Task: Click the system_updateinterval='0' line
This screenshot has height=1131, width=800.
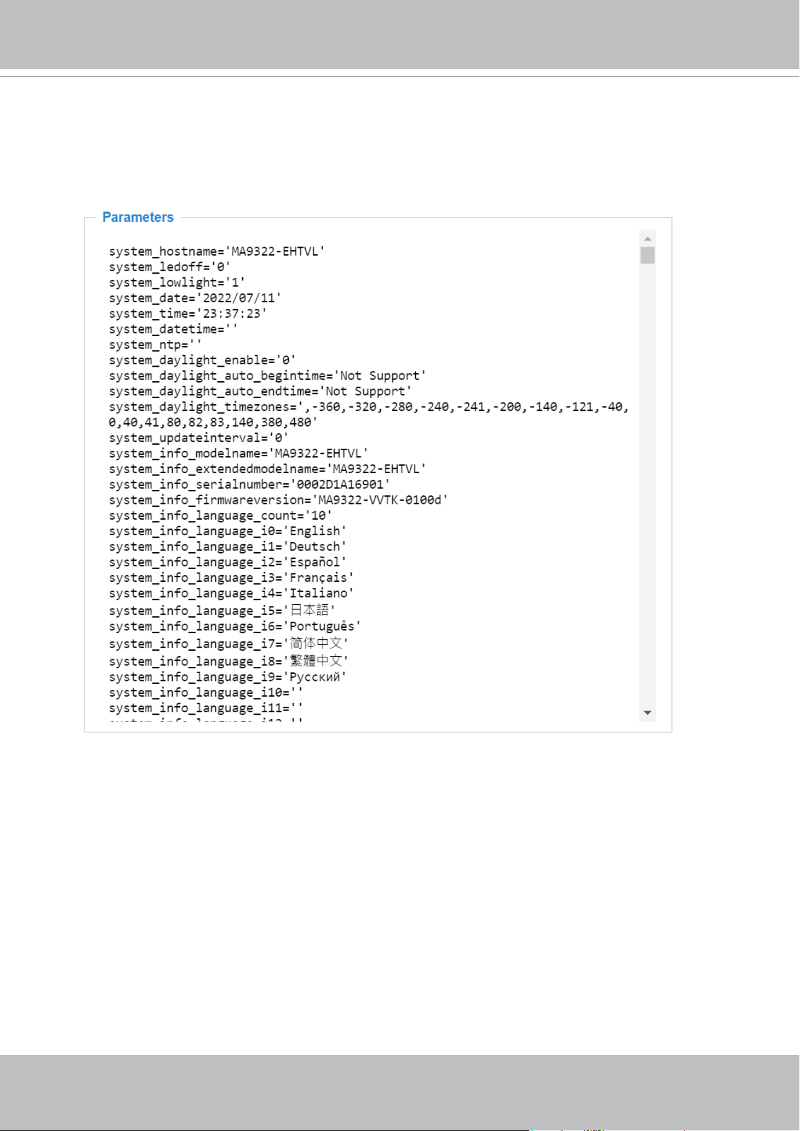Action: point(199,438)
